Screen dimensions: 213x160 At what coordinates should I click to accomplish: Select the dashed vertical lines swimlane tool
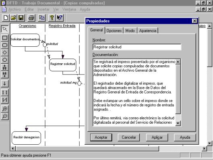tap(5, 92)
